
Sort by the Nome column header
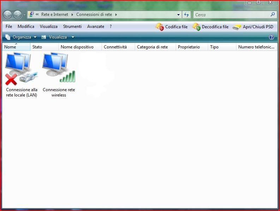(16, 47)
